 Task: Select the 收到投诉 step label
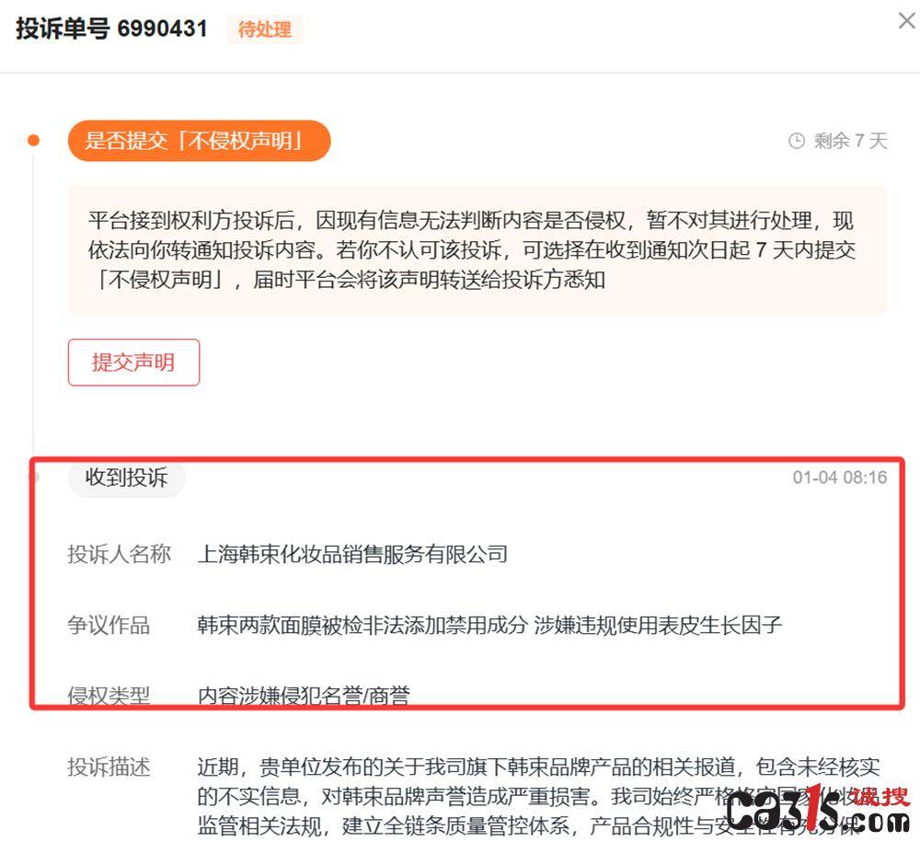[127, 478]
